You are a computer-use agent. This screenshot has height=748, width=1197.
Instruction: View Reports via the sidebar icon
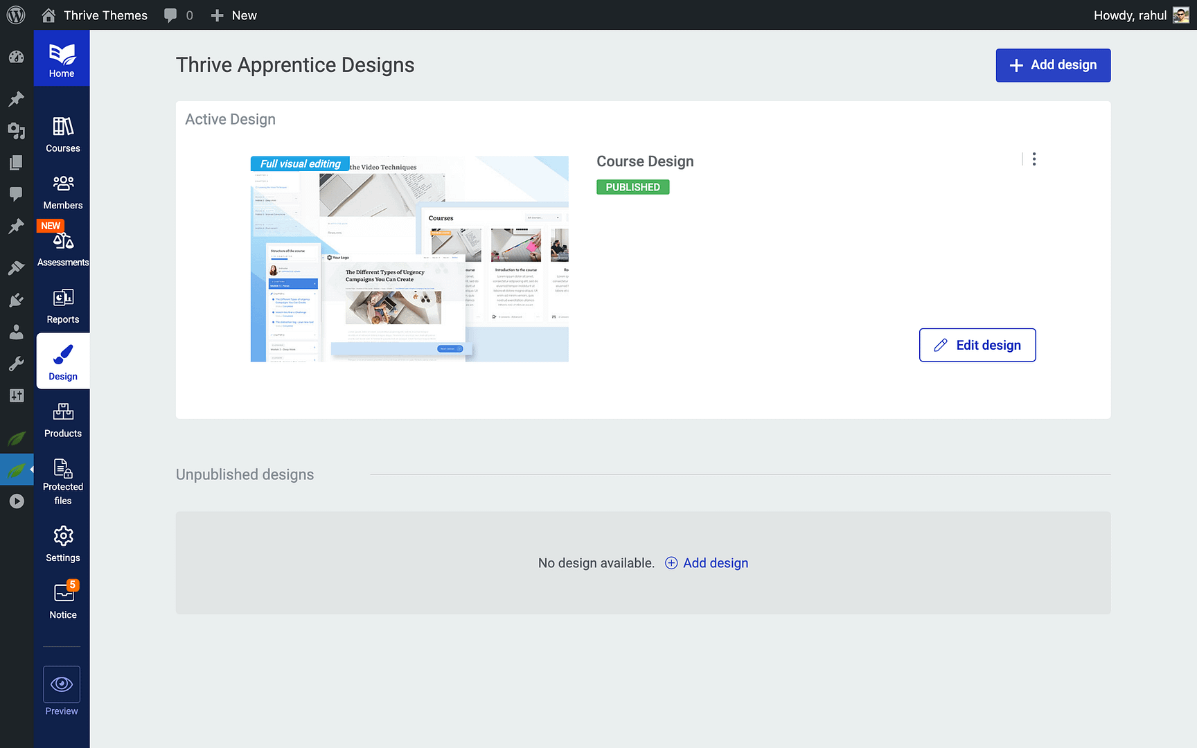tap(62, 303)
